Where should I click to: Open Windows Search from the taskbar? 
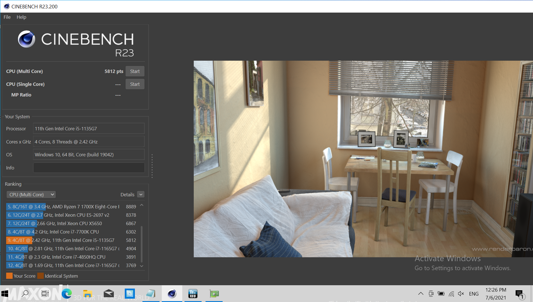25,294
